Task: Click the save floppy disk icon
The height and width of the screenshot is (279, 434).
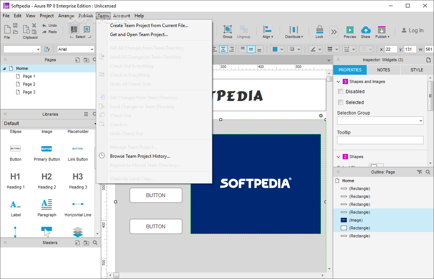Action: point(15,26)
